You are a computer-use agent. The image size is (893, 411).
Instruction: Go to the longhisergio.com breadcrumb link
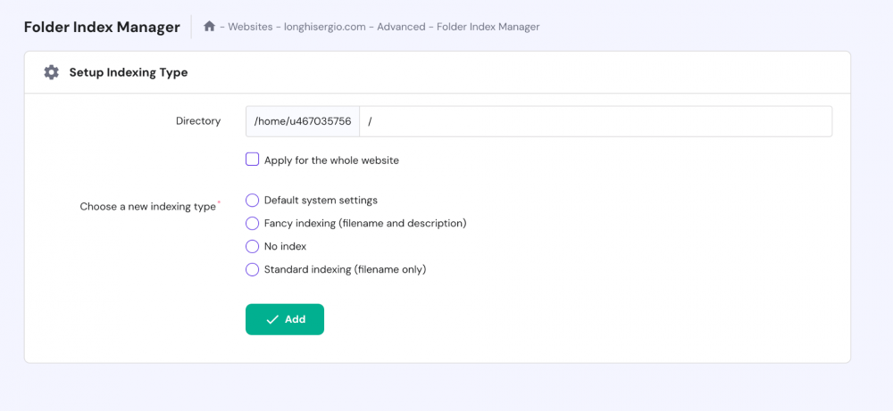[325, 27]
